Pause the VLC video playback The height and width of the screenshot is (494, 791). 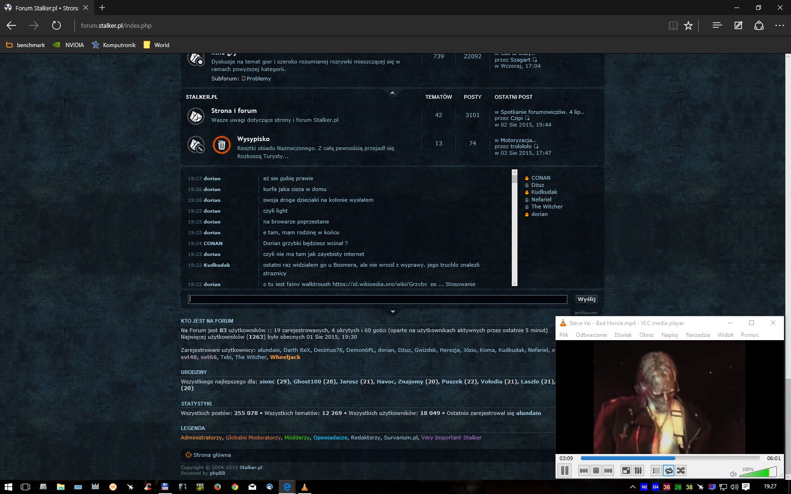coord(565,470)
